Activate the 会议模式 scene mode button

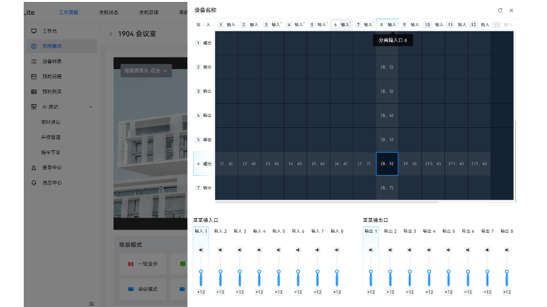click(x=142, y=289)
